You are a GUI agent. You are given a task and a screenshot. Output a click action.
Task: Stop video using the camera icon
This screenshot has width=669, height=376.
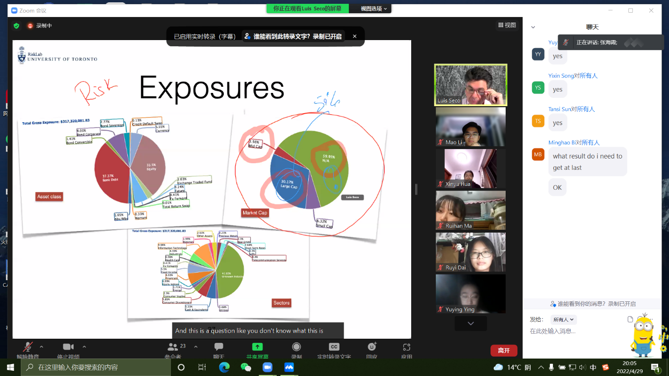[68, 347]
